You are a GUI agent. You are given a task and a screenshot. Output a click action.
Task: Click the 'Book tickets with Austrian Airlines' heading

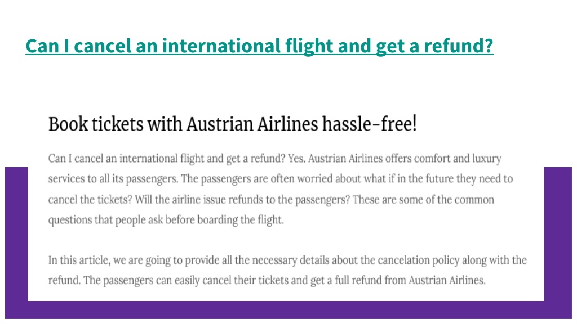point(233,124)
